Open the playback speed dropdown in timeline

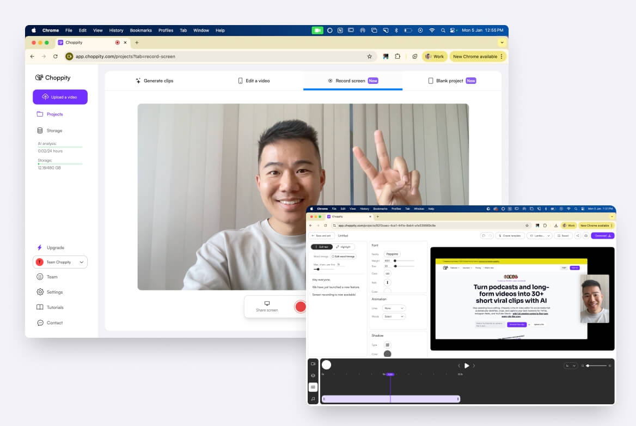pos(570,366)
